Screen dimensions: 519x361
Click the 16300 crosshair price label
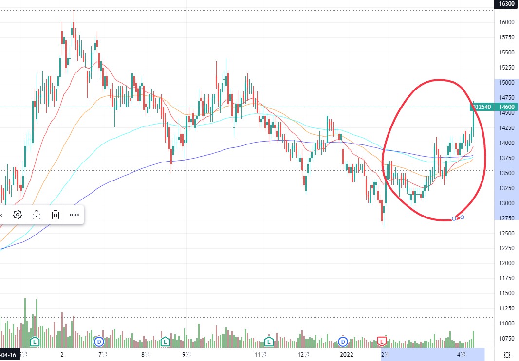pyautogui.click(x=506, y=4)
